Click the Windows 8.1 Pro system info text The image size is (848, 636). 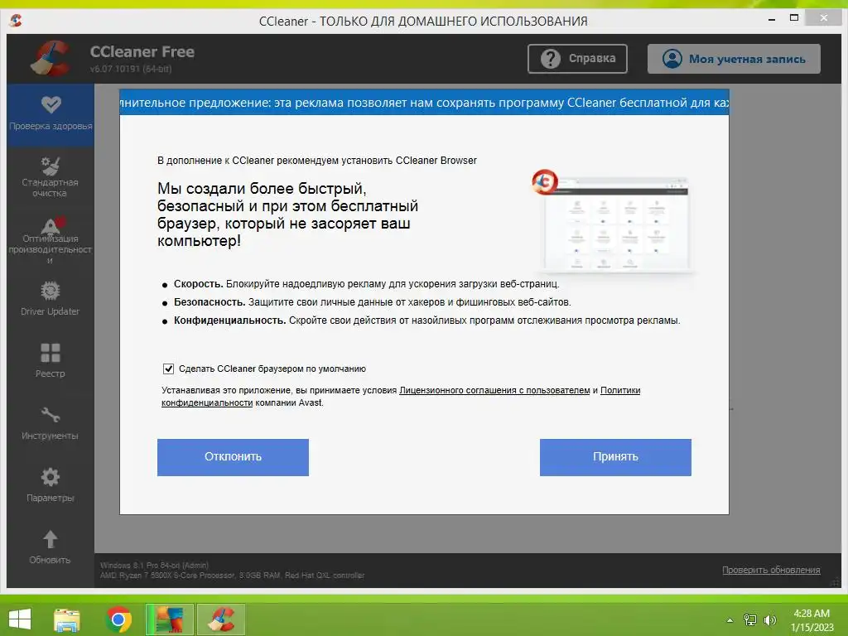[155, 565]
